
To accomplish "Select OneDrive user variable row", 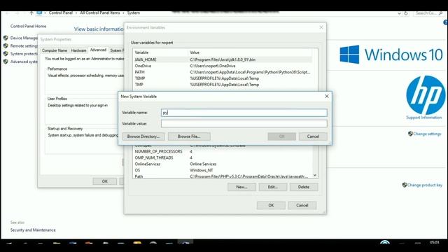I will pos(223,66).
